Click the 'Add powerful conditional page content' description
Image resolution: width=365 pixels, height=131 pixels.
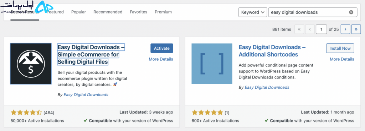(276, 71)
